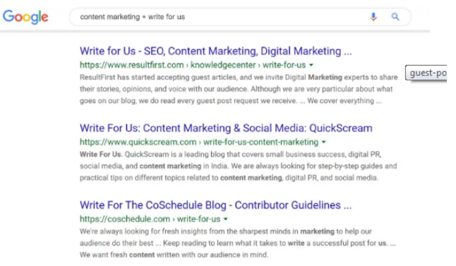Image resolution: width=456 pixels, height=266 pixels.
Task: Click the guest-po tooltip box
Action: (x=426, y=73)
